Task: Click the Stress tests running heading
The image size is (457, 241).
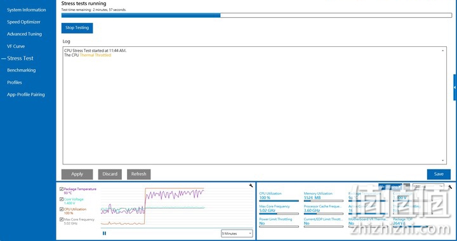Action: (x=84, y=4)
